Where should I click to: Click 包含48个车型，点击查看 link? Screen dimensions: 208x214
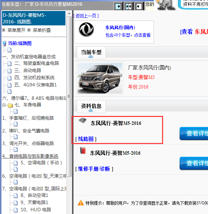point(128,35)
